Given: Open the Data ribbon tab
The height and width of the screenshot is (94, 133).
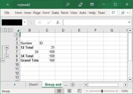Looking at the screenshot, I should tap(55, 13).
